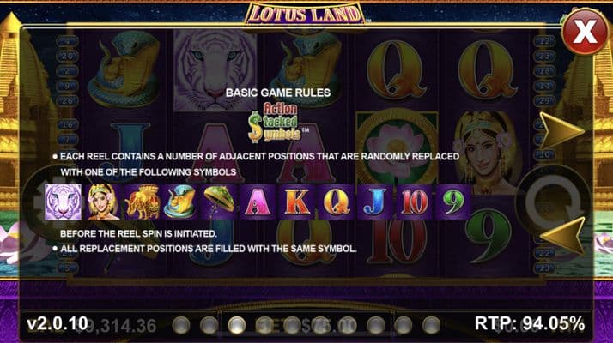Viewport: 613px width, 343px height.
Task: Select the pink A card symbol
Action: pyautogui.click(x=258, y=202)
